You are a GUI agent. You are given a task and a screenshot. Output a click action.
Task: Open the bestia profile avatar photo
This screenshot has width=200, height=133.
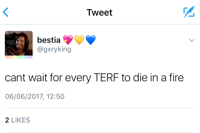pyautogui.click(x=19, y=43)
